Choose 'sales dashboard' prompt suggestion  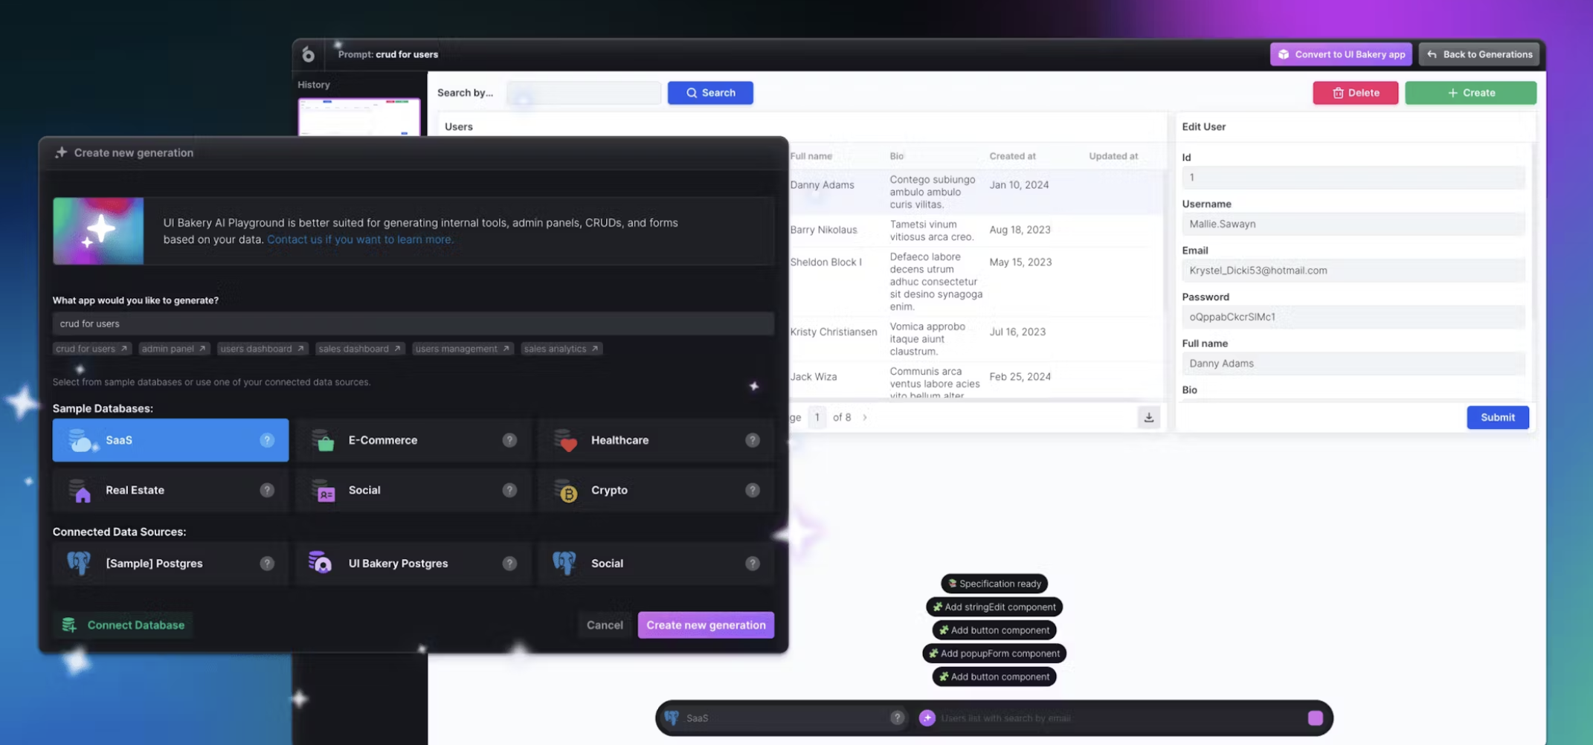point(360,349)
